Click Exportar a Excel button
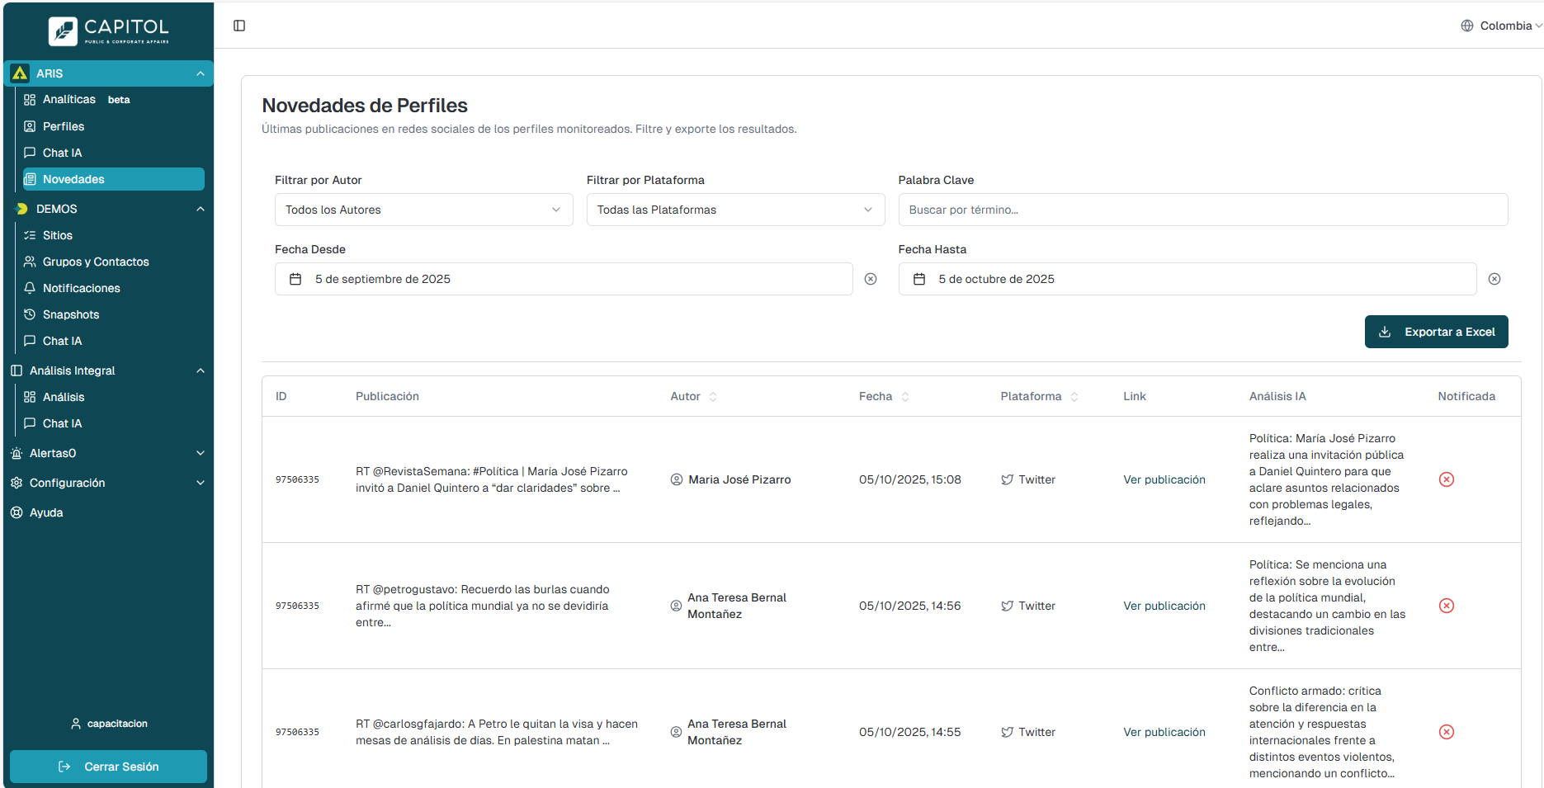Image resolution: width=1544 pixels, height=788 pixels. coord(1436,332)
